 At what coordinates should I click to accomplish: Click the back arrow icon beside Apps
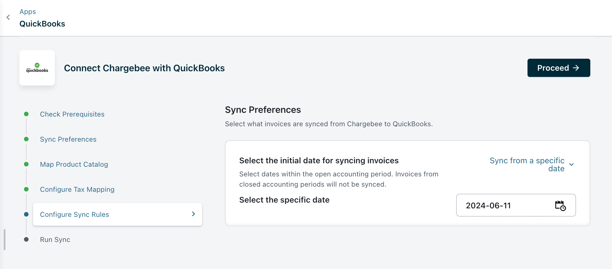8,17
